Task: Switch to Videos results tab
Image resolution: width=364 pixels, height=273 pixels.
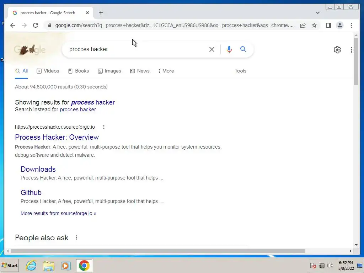Action: (48, 71)
